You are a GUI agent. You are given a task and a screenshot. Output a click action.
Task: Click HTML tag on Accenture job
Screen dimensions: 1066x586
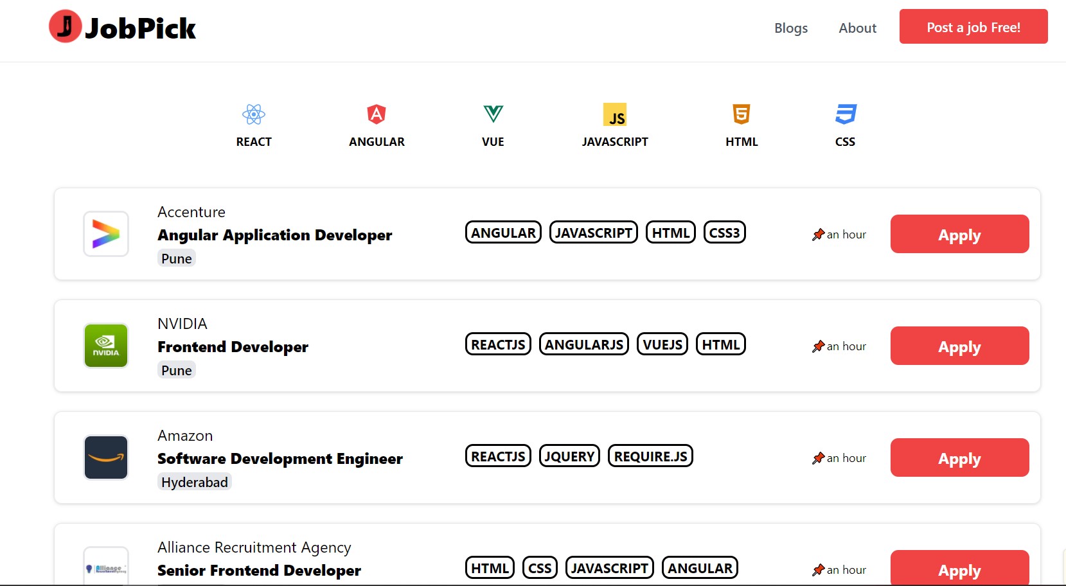pos(671,233)
